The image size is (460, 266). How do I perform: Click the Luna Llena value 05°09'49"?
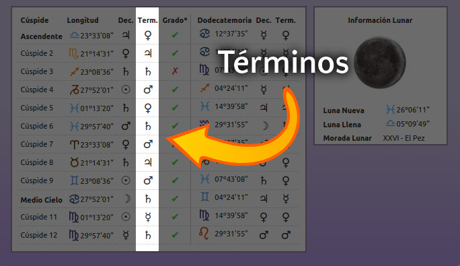[413, 124]
